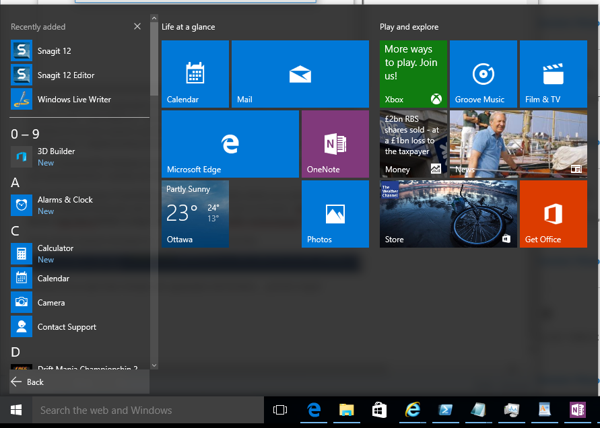Click the Get Office tile
Screen dimensions: 600x428
(553, 214)
